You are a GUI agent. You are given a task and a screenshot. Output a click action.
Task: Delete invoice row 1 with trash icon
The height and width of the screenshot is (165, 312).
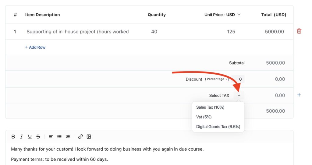coord(299,31)
